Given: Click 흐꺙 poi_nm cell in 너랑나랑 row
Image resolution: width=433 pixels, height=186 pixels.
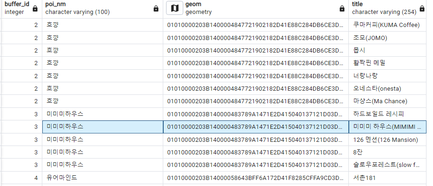Looking at the screenshot, I should [102, 76].
